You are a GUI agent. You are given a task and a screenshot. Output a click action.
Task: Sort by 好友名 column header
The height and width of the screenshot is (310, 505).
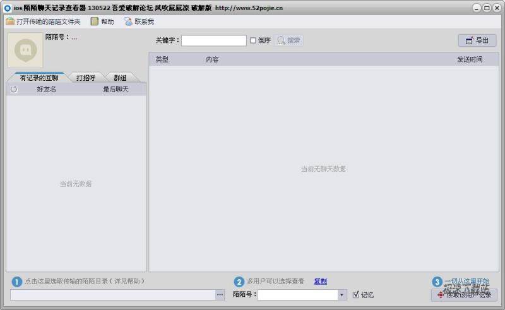click(46, 89)
